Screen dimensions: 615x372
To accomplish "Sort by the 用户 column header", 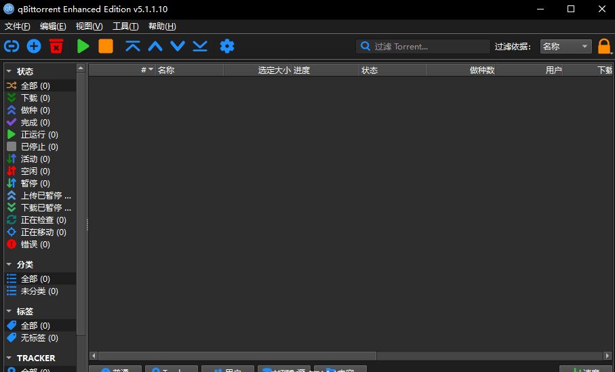I will click(x=529, y=70).
